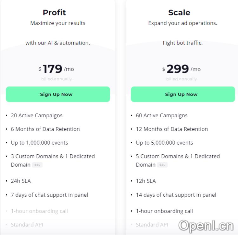Click the Up to 5,000,000 events item
The width and height of the screenshot is (238, 235).
(164, 143)
